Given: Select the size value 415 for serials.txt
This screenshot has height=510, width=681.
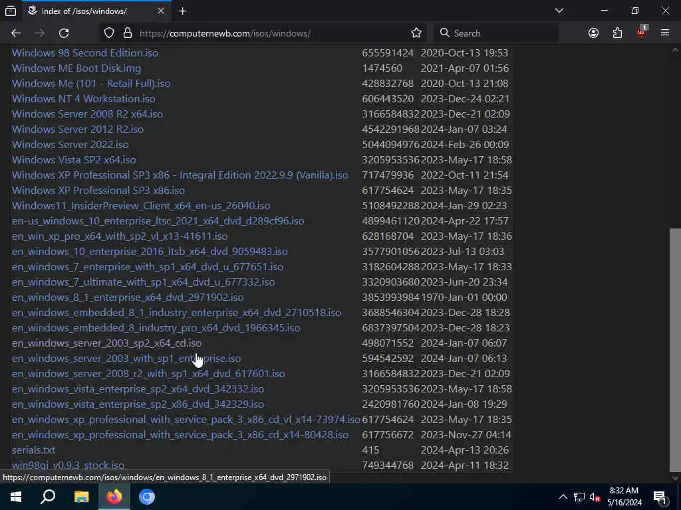Looking at the screenshot, I should (370, 450).
